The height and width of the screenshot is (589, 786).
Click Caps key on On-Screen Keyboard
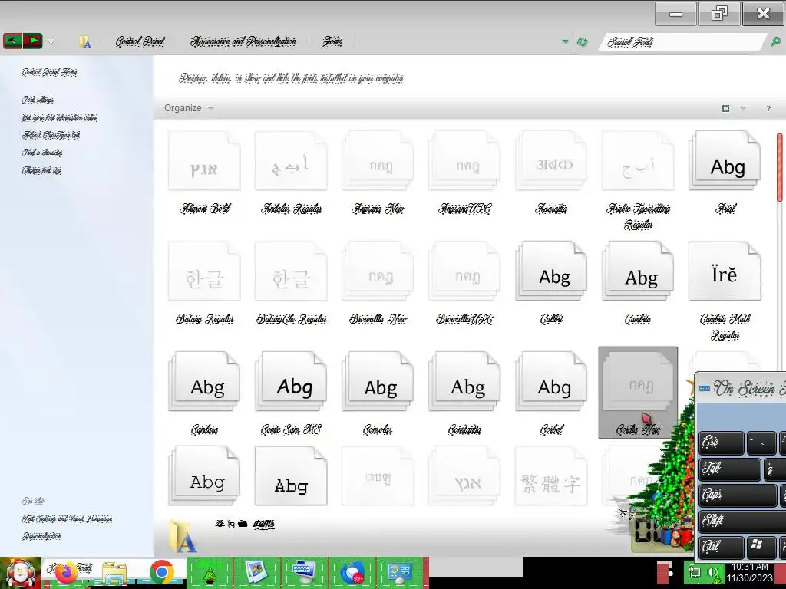pyautogui.click(x=738, y=495)
